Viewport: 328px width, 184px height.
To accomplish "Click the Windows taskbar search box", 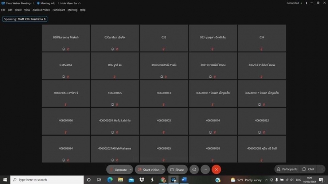I will pyautogui.click(x=47, y=180).
